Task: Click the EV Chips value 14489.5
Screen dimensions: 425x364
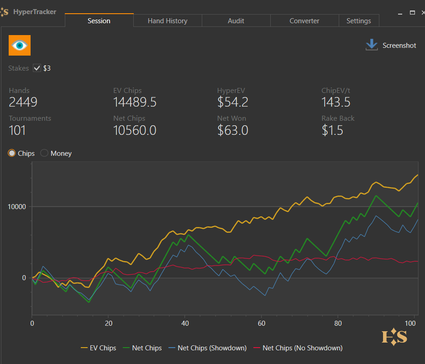Action: [135, 102]
